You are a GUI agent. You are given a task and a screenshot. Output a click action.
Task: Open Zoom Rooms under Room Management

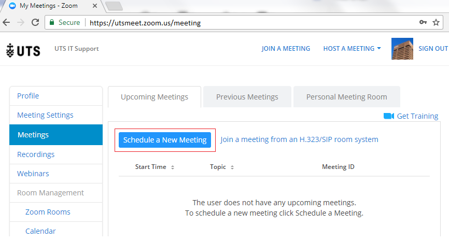coord(48,212)
